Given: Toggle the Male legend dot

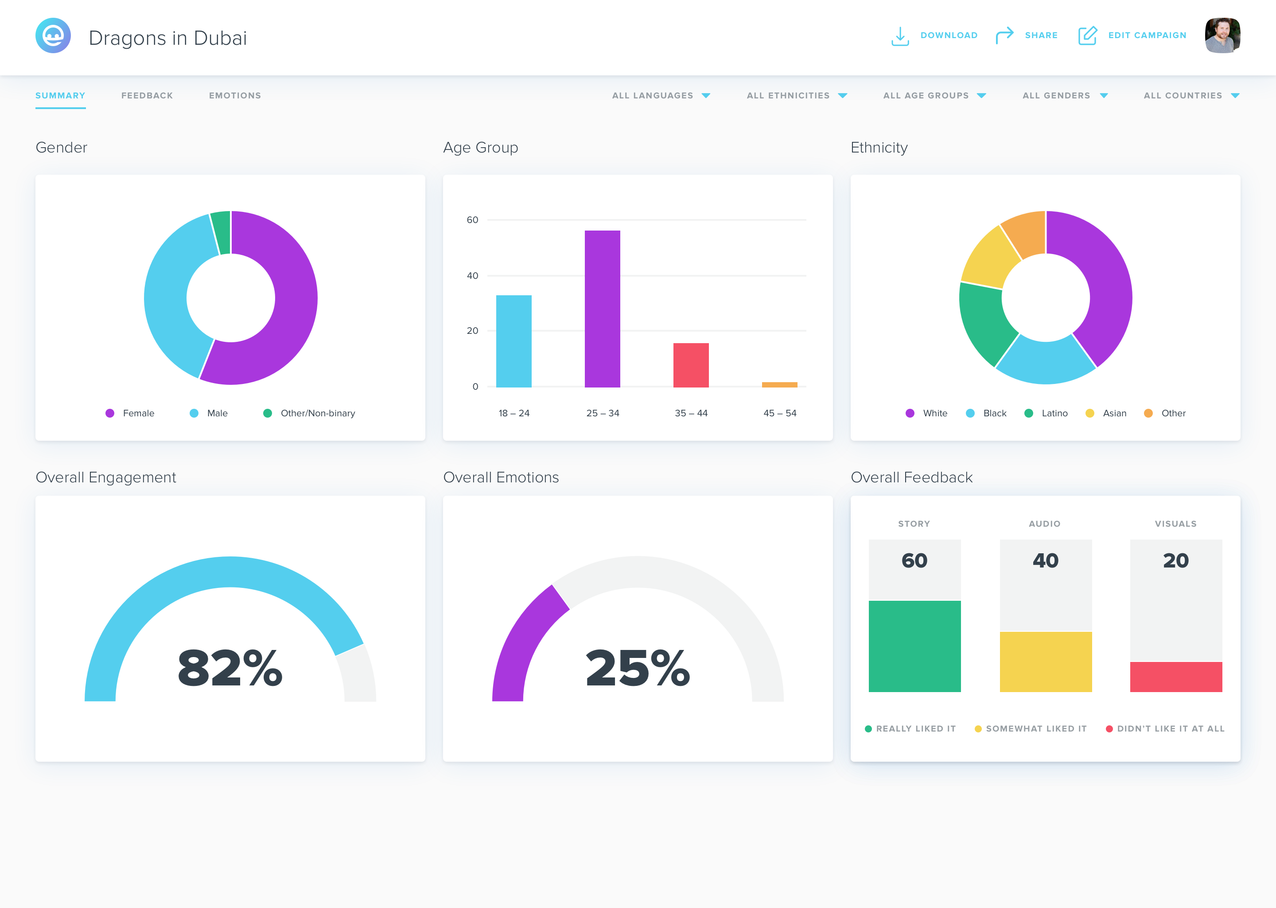Looking at the screenshot, I should [194, 413].
